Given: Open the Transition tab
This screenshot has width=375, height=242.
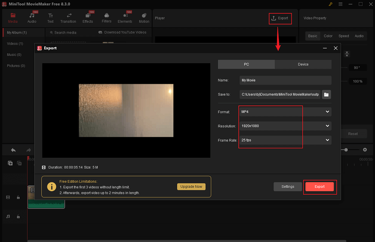Looking at the screenshot, I should tap(68, 18).
